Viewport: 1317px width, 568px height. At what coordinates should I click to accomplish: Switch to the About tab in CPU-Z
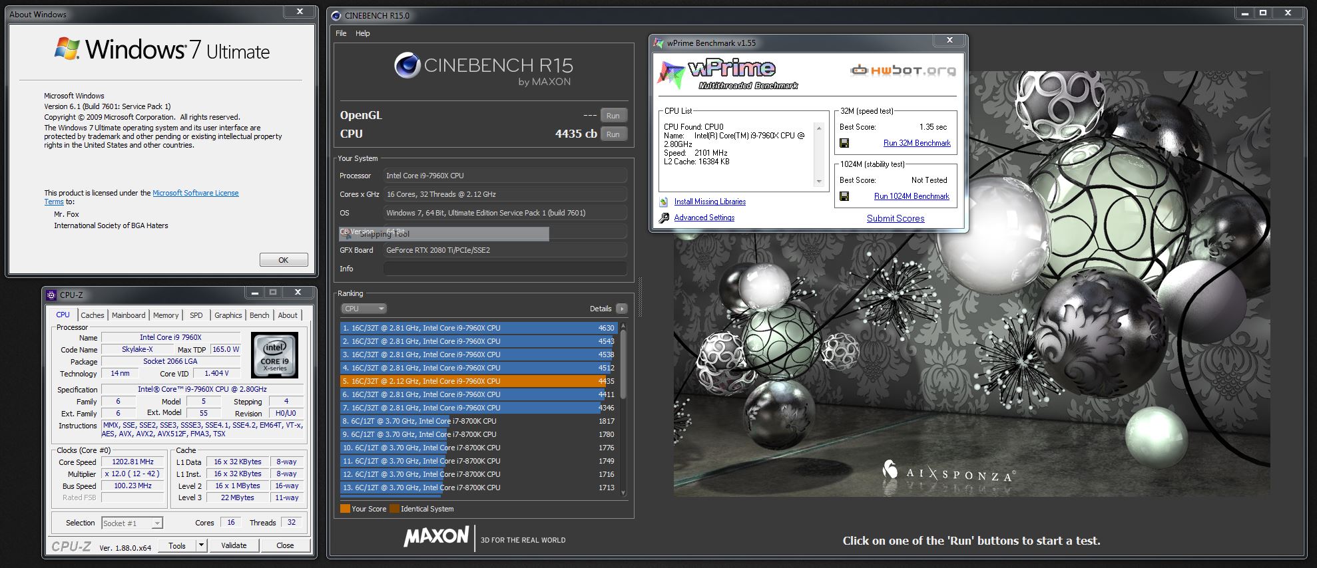[288, 315]
